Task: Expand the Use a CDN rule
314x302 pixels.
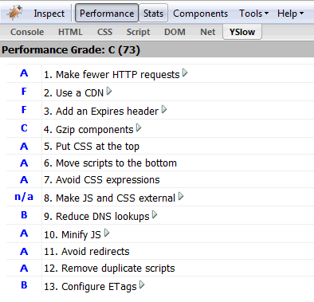Action: click(x=109, y=92)
